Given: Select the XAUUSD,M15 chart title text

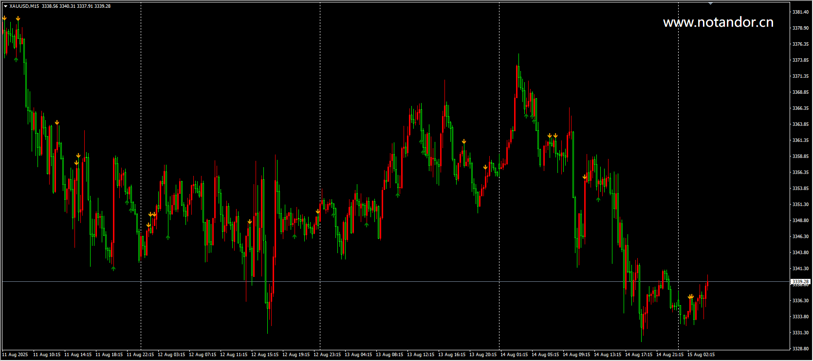Looking at the screenshot, I should [x=24, y=6].
